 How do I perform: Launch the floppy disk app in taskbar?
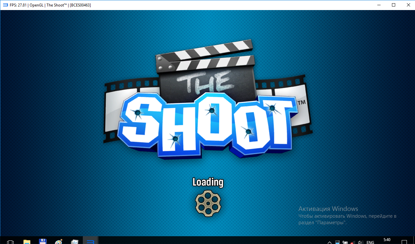point(43,242)
